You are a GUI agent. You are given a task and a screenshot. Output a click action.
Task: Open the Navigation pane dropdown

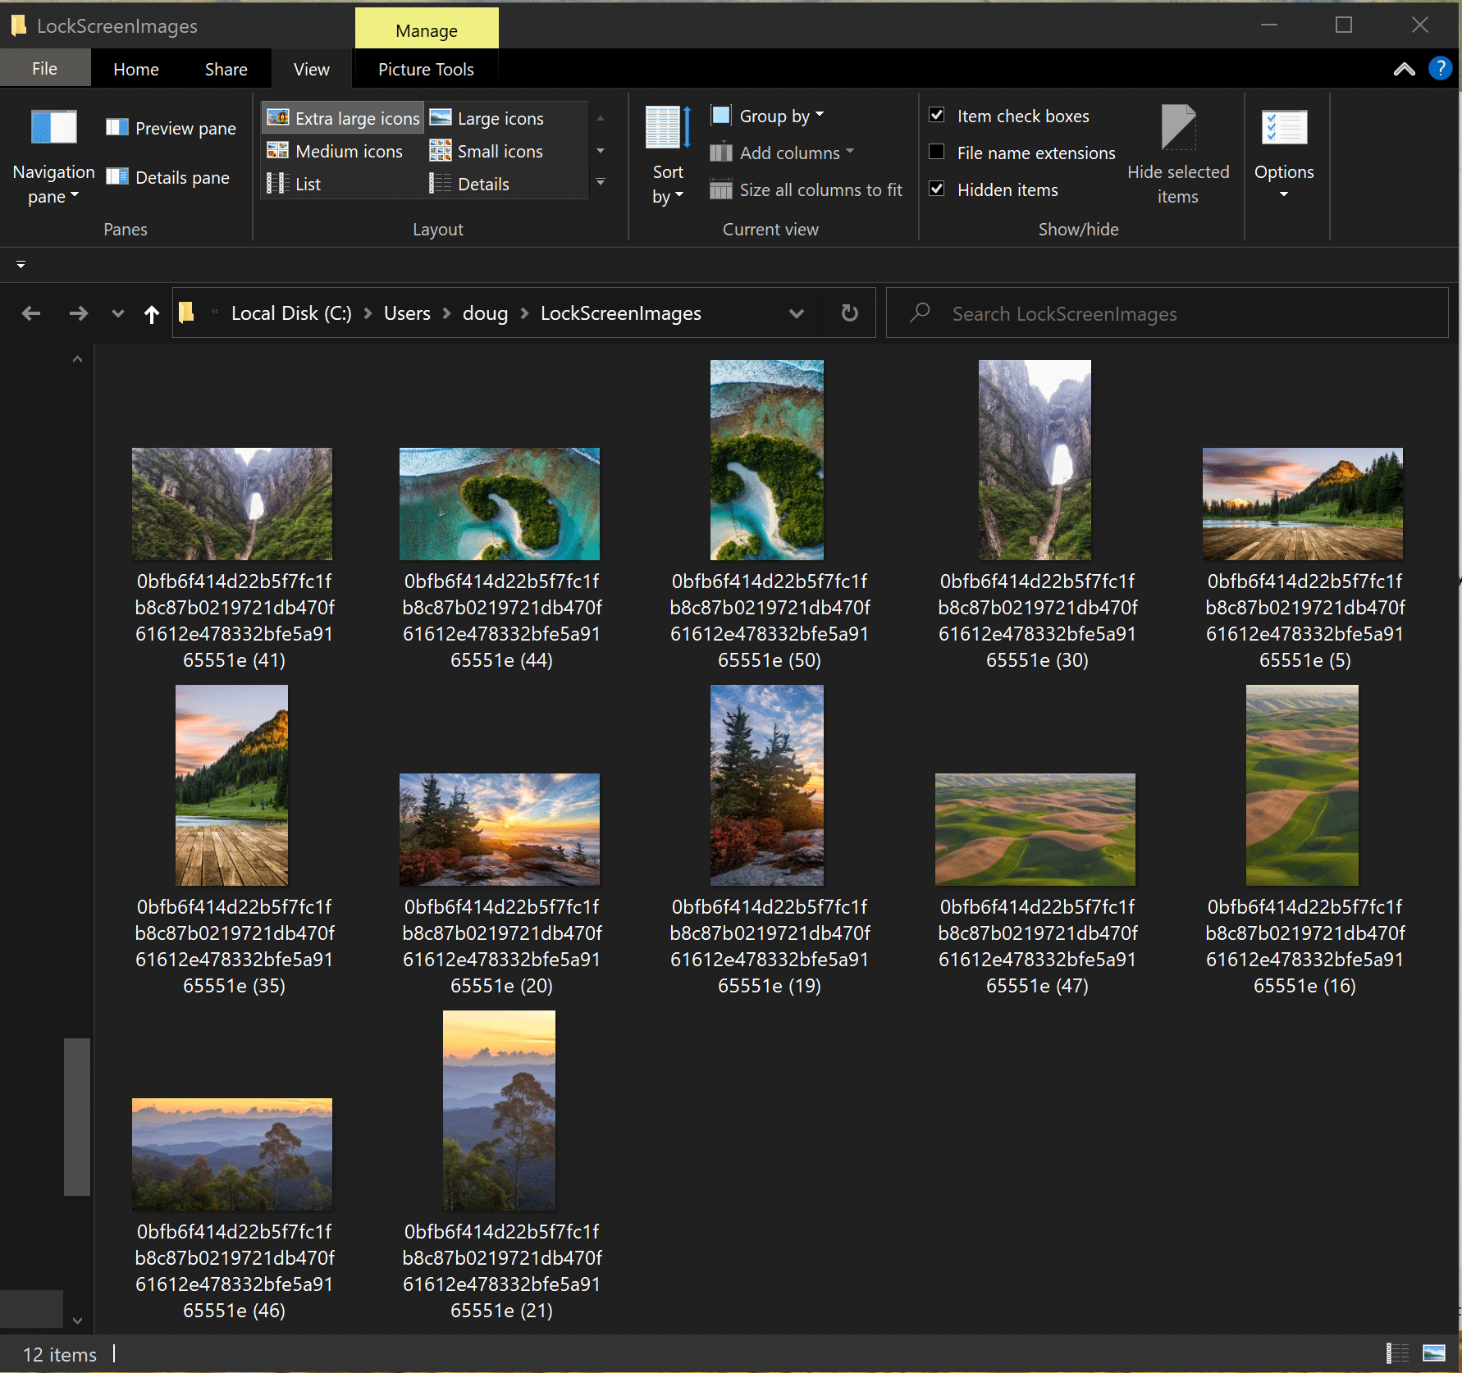(53, 158)
